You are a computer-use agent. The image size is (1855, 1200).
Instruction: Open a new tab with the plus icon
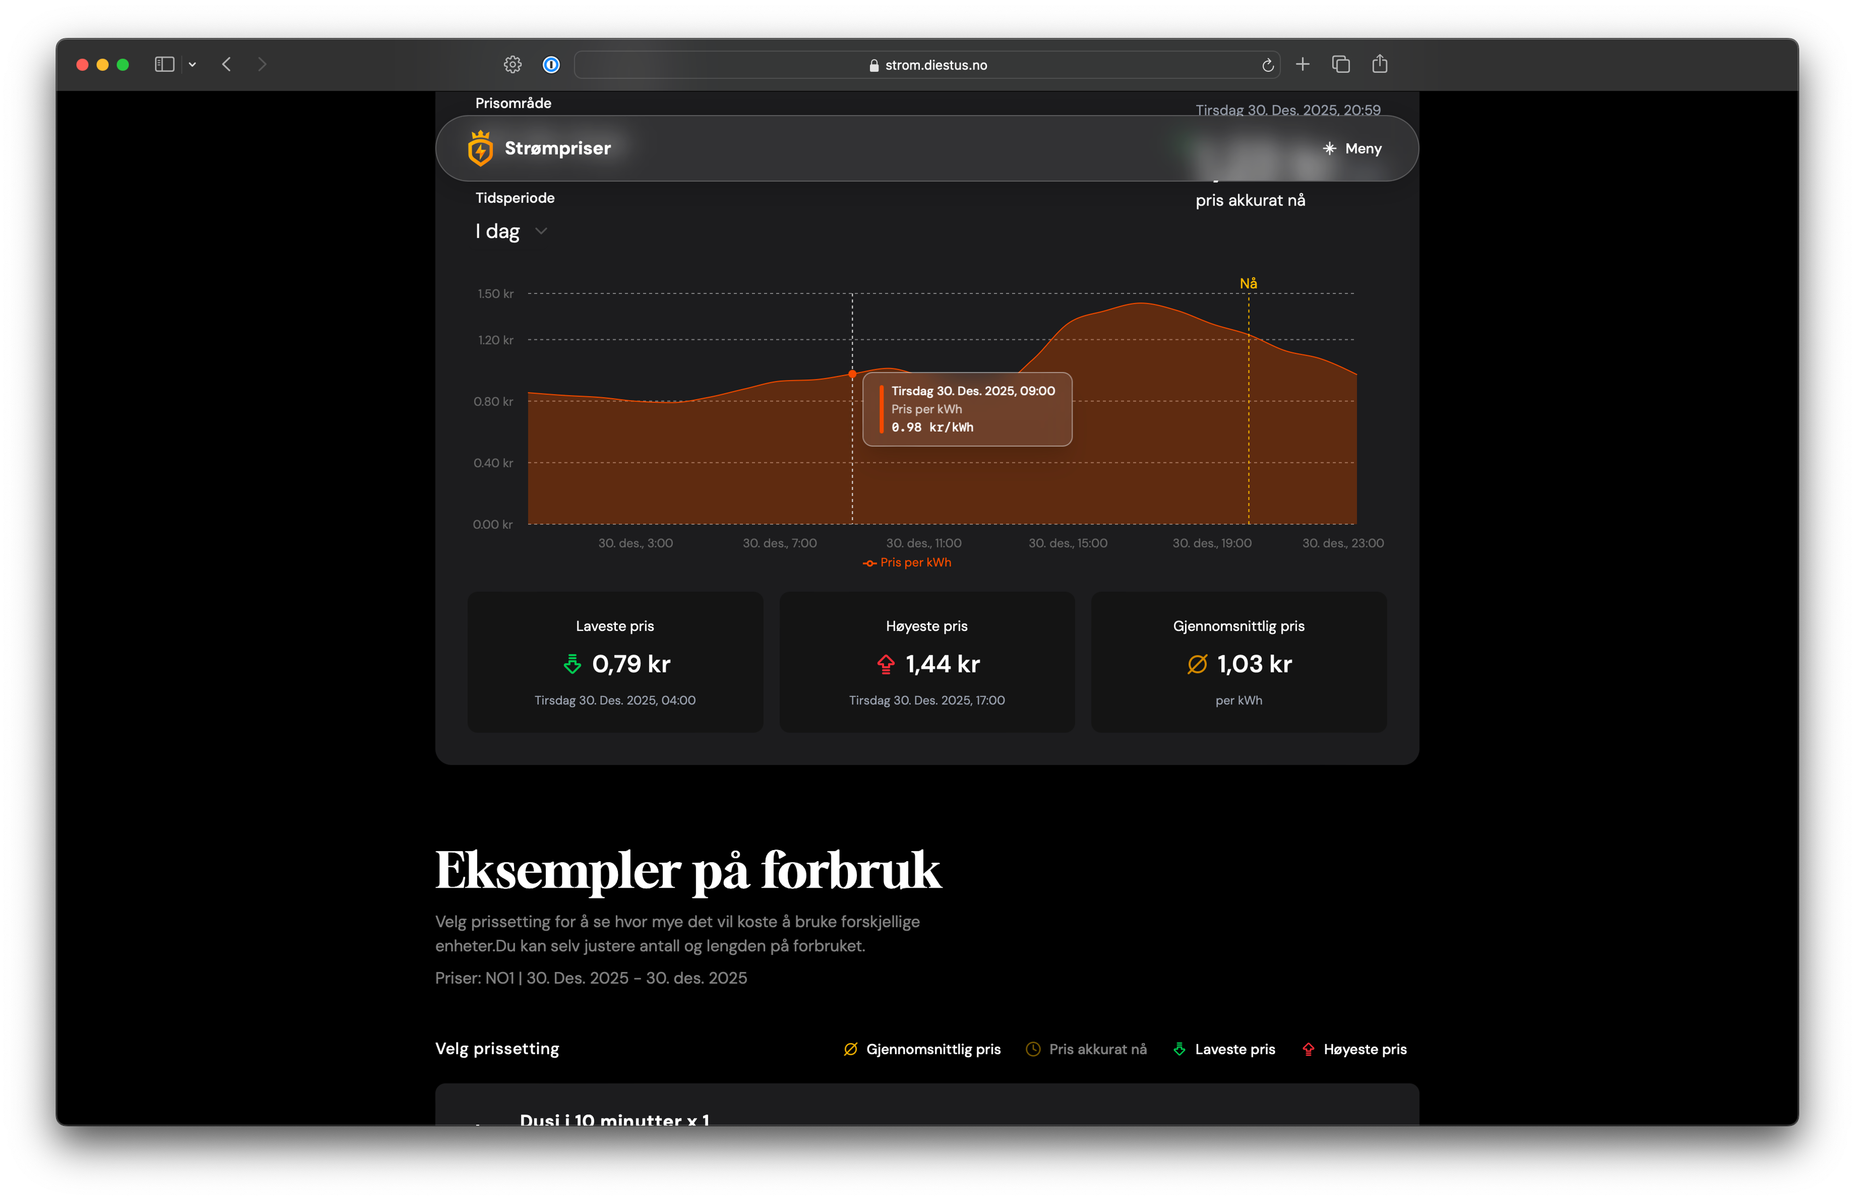pos(1302,65)
